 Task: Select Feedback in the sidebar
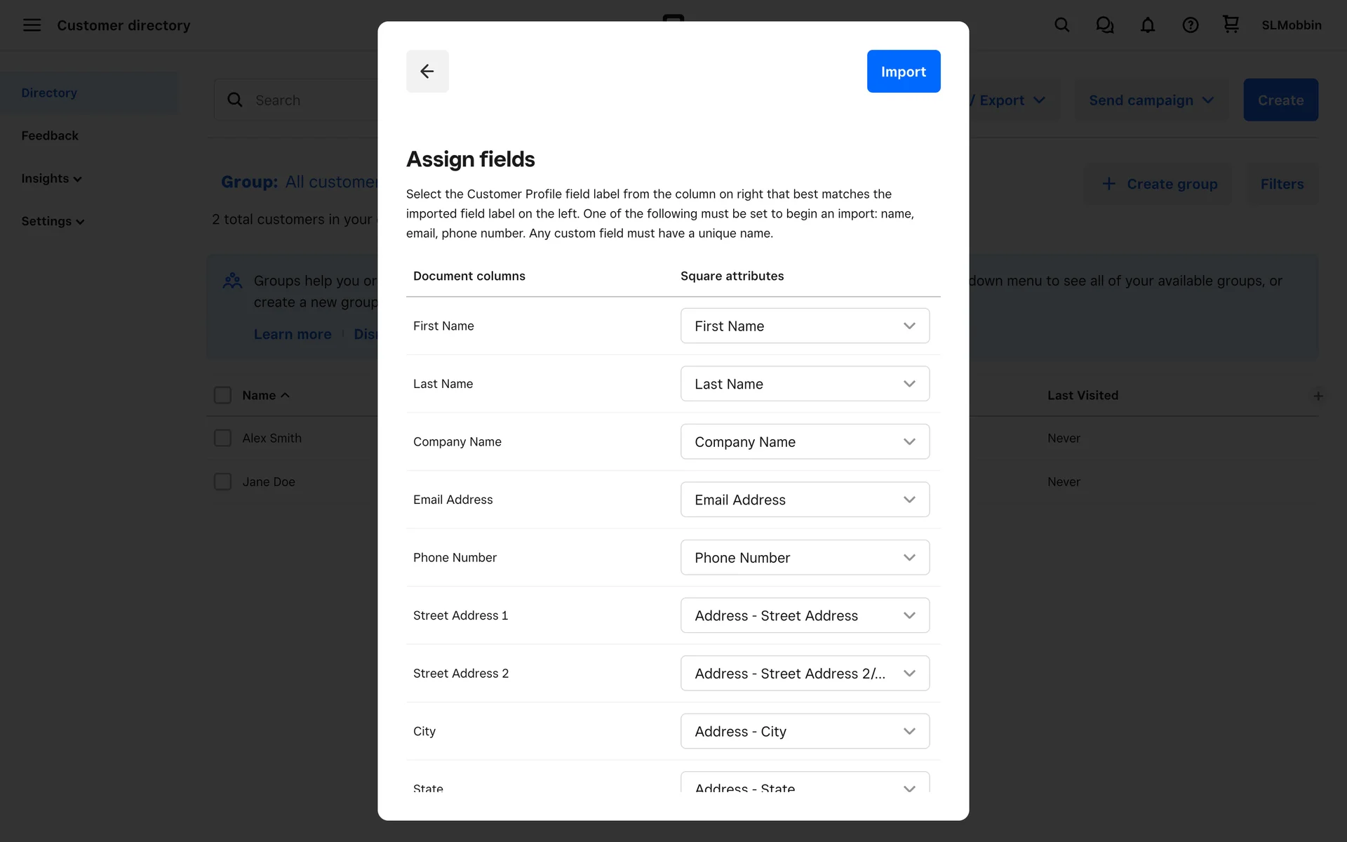(x=50, y=135)
